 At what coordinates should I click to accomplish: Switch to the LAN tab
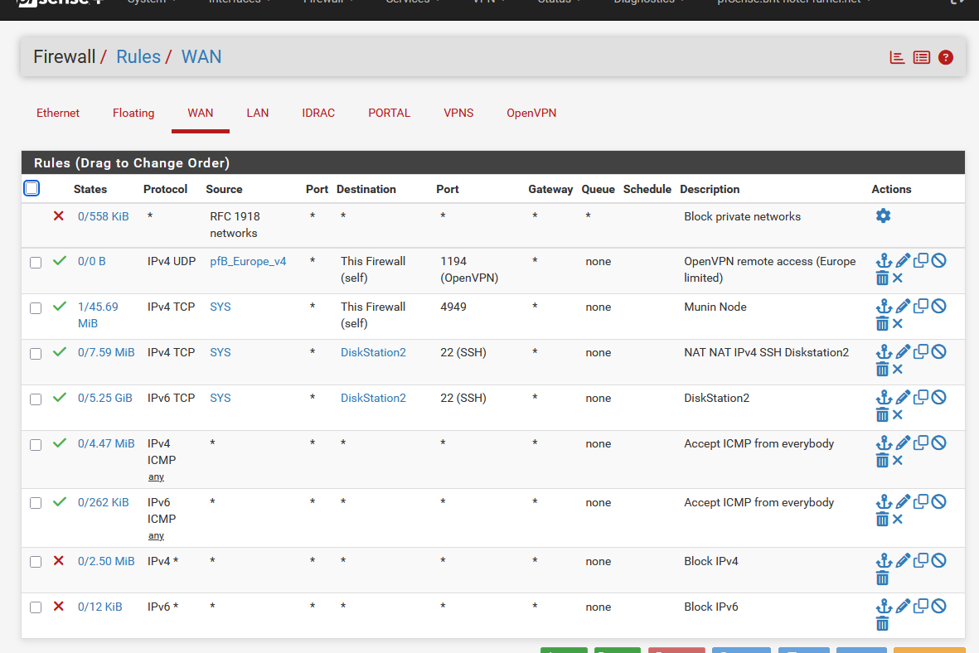tap(257, 113)
